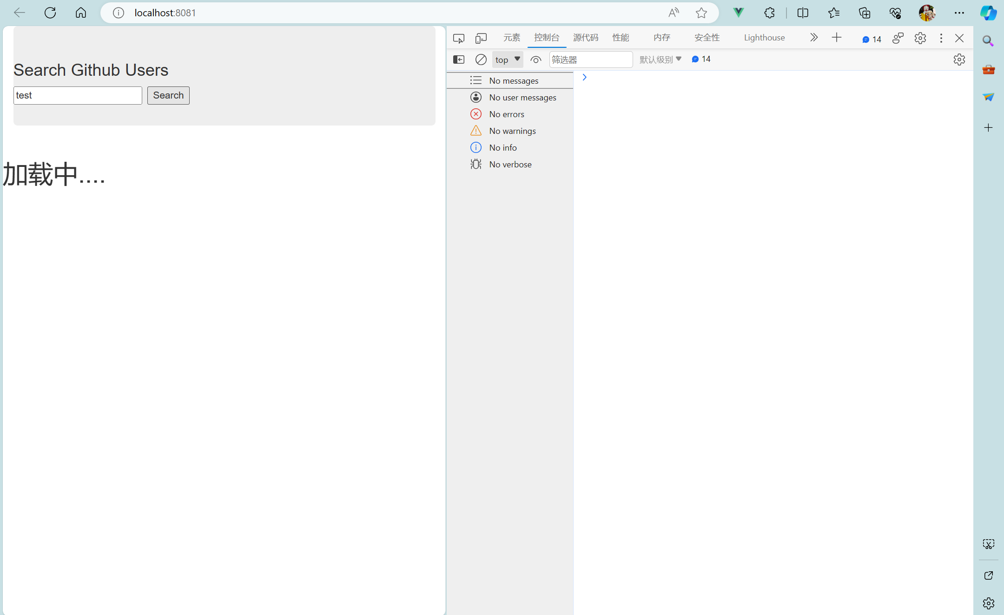1004x615 pixels.
Task: Toggle No warnings filter visibility
Action: [x=511, y=131]
